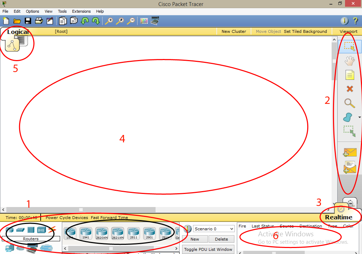362x254 pixels.
Task: Choose the Place Note tool
Action: pos(350,75)
